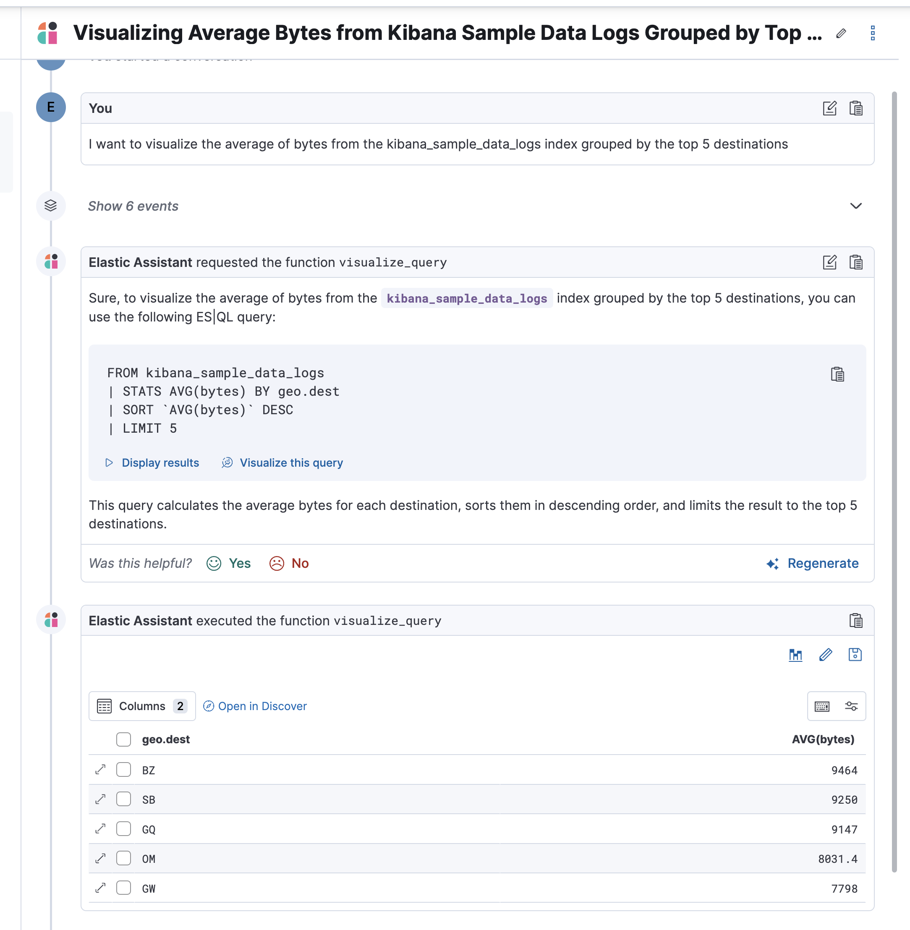The height and width of the screenshot is (930, 910).
Task: Click the conversation scrollbar
Action: coord(894,482)
